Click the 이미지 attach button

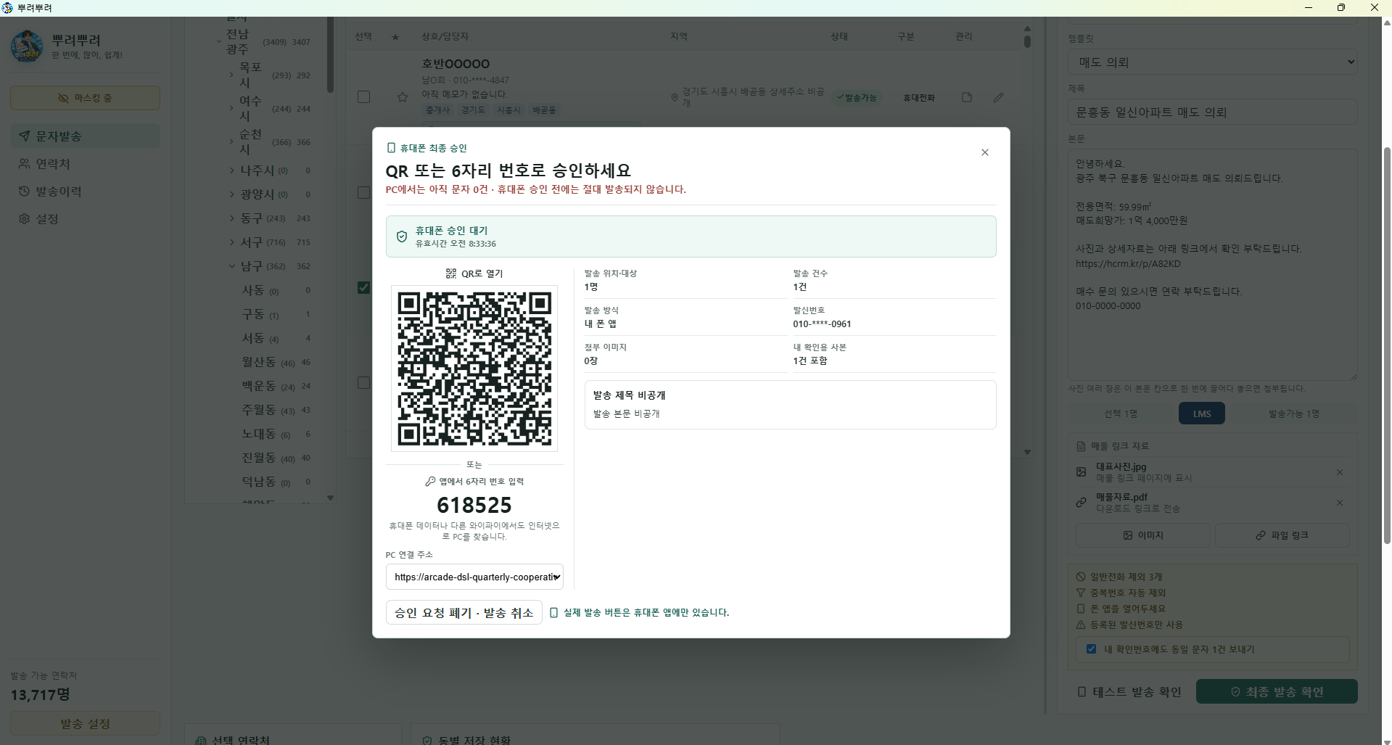coord(1142,535)
